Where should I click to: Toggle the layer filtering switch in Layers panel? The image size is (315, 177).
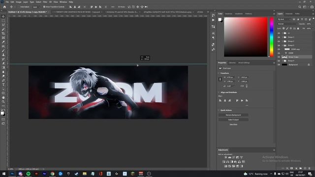coord(314,19)
